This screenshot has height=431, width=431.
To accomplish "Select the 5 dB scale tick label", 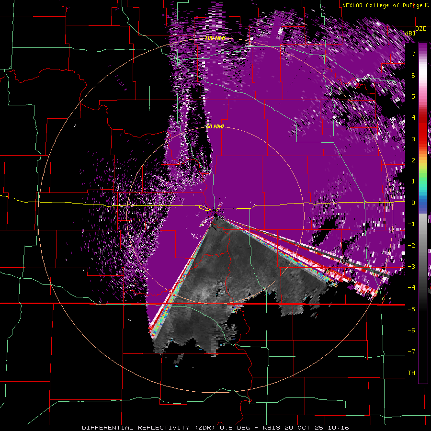I will point(413,96).
